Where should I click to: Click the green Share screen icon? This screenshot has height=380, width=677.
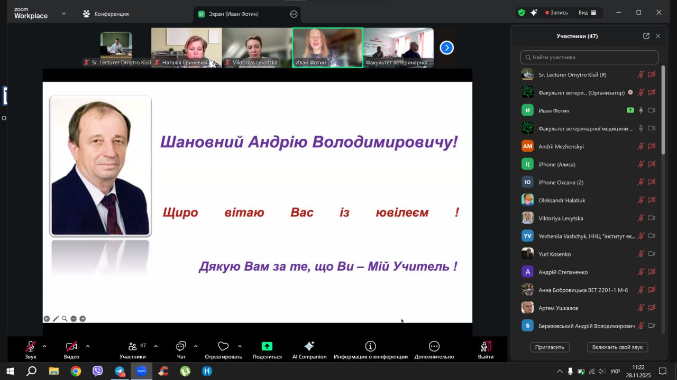[267, 346]
